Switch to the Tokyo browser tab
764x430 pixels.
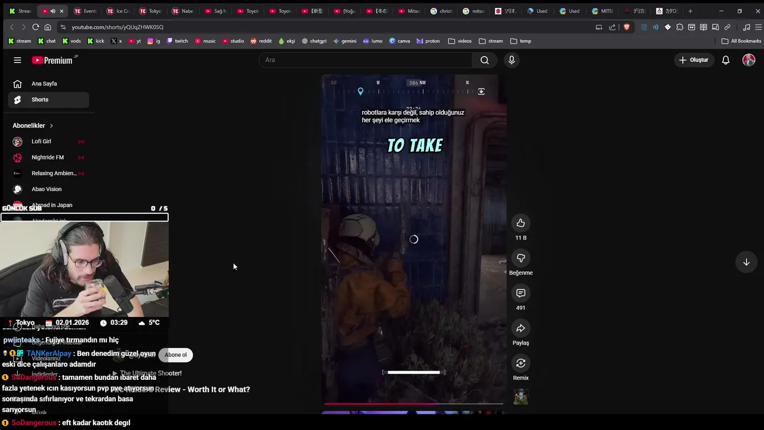(150, 11)
